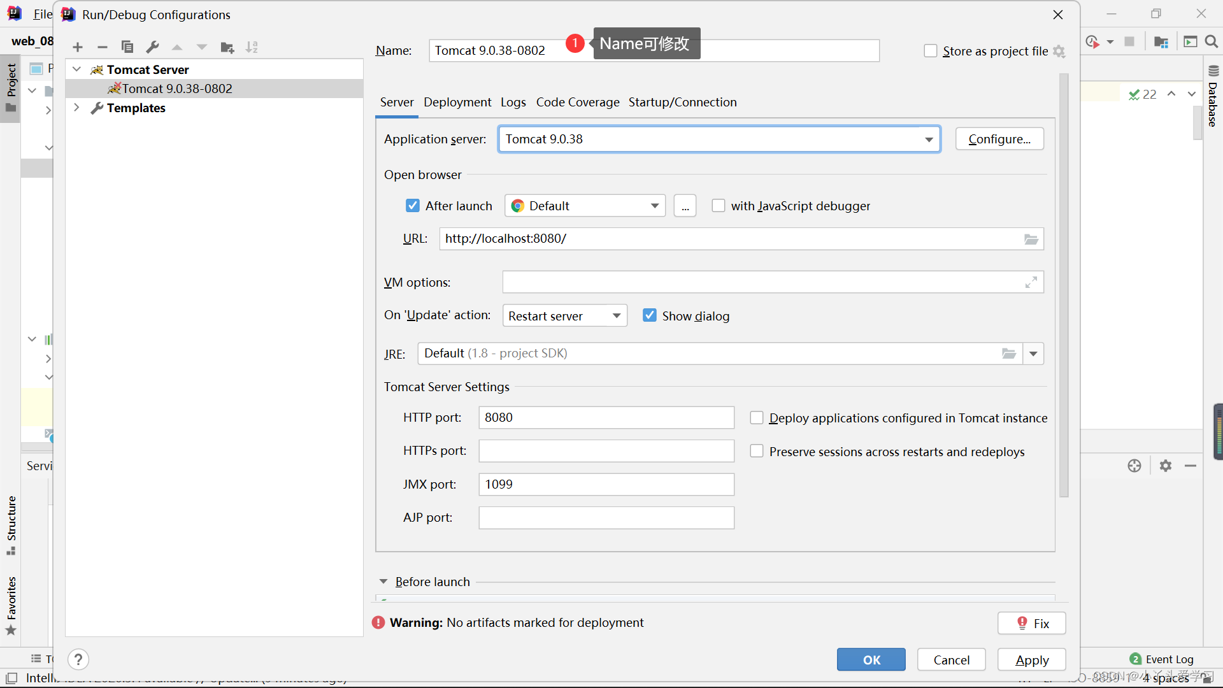Open Event Log in status bar

(1162, 659)
